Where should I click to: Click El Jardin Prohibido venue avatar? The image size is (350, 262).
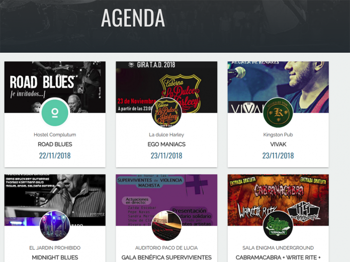[55, 226]
